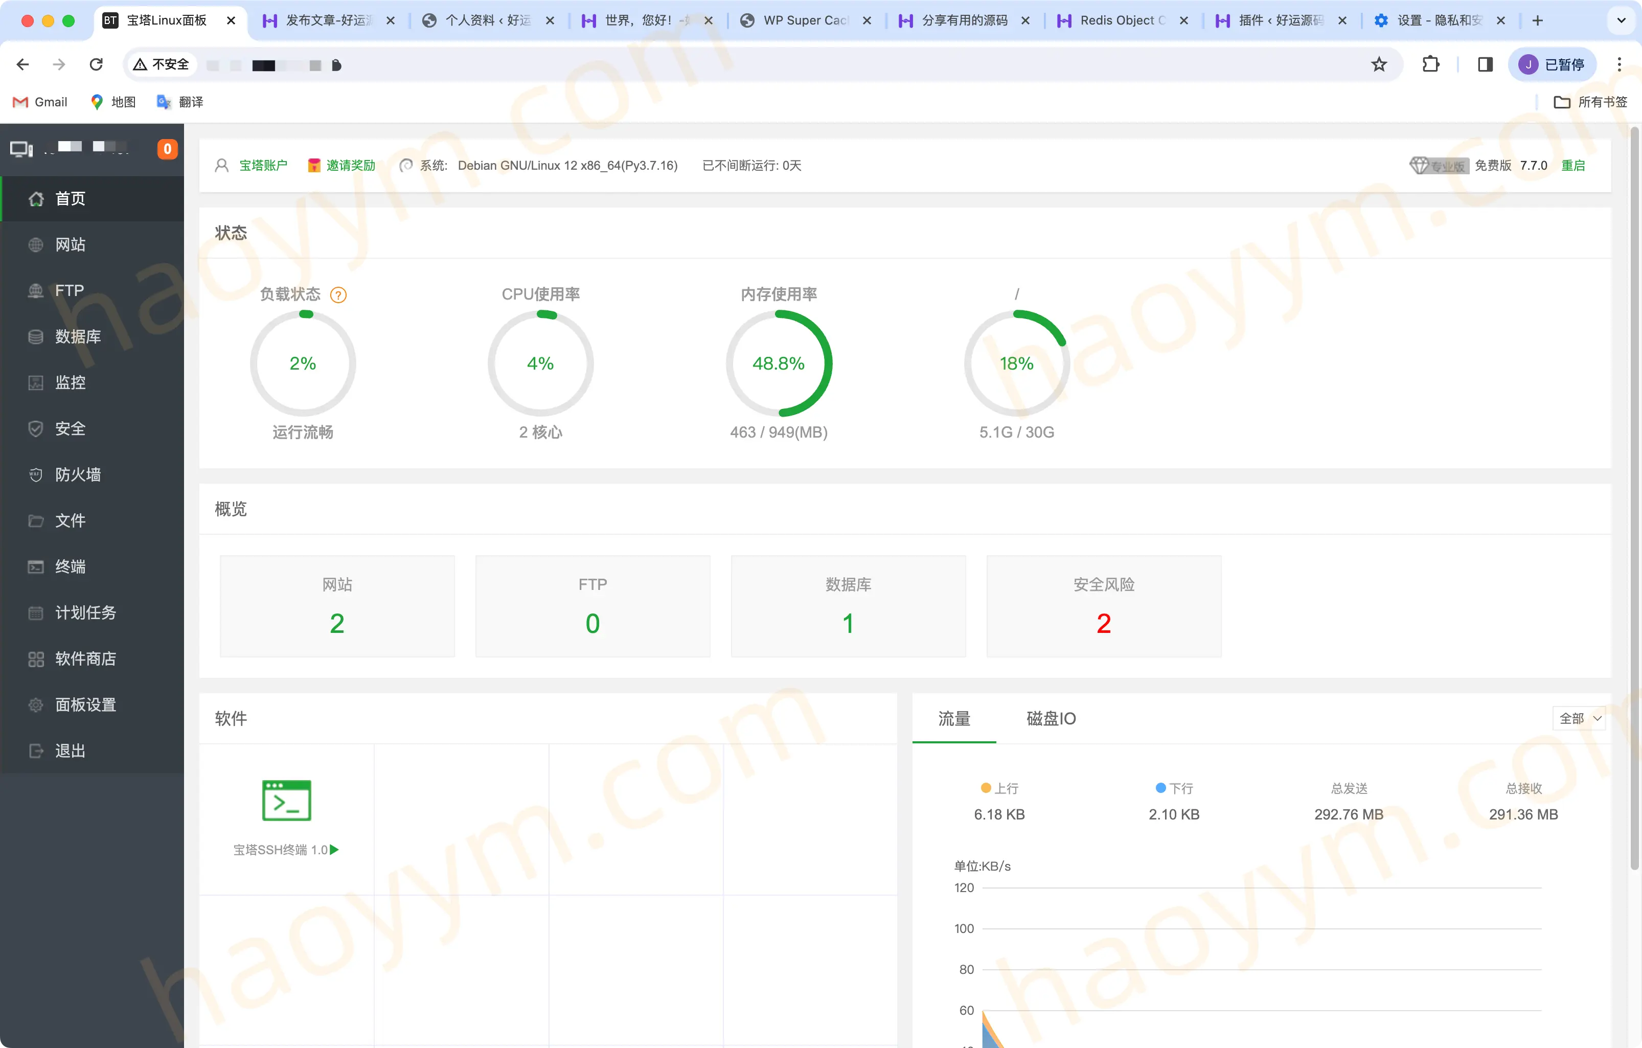Open the 监控 monitoring panel
Viewport: 1642px width, 1048px height.
click(72, 382)
